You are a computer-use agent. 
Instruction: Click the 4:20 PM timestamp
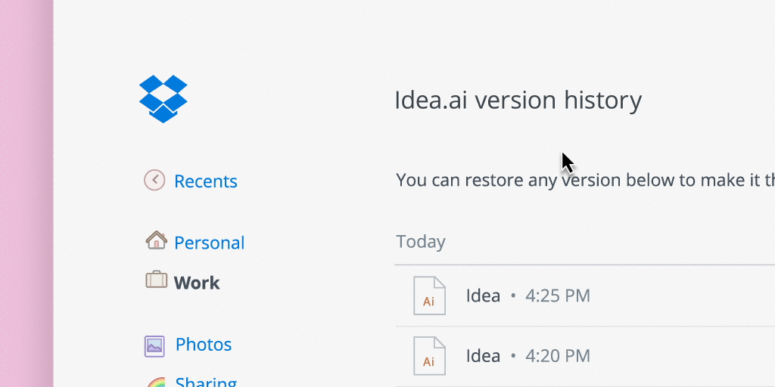[558, 356]
